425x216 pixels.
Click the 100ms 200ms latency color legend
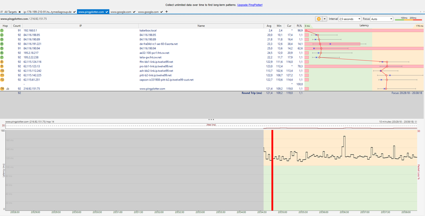click(409, 19)
